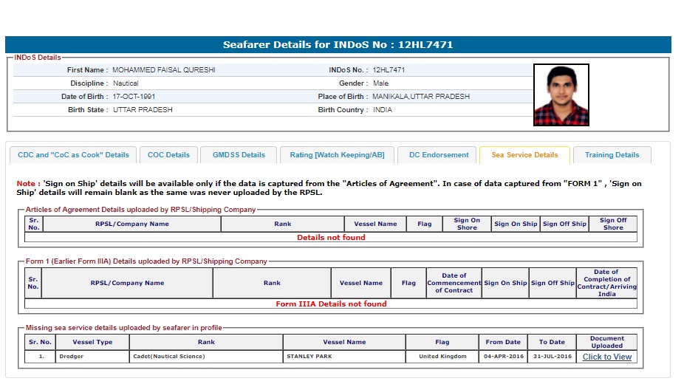
Task: Select the 31-JUL-2016 to date cell
Action: point(551,357)
